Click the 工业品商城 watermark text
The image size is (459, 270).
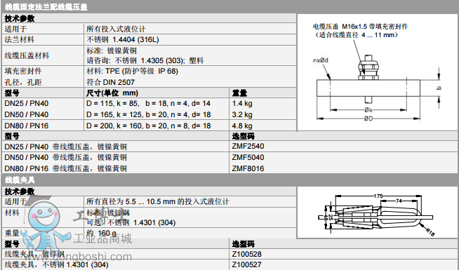coord(102,238)
